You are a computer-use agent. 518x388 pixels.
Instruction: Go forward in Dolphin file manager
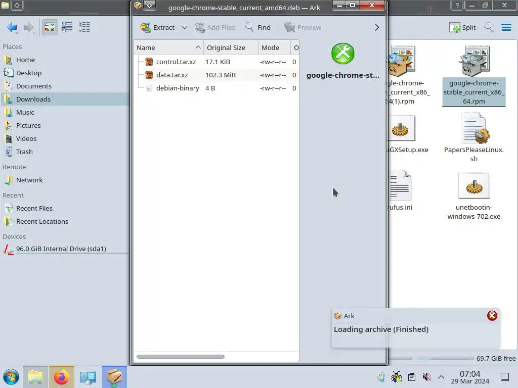[x=29, y=27]
